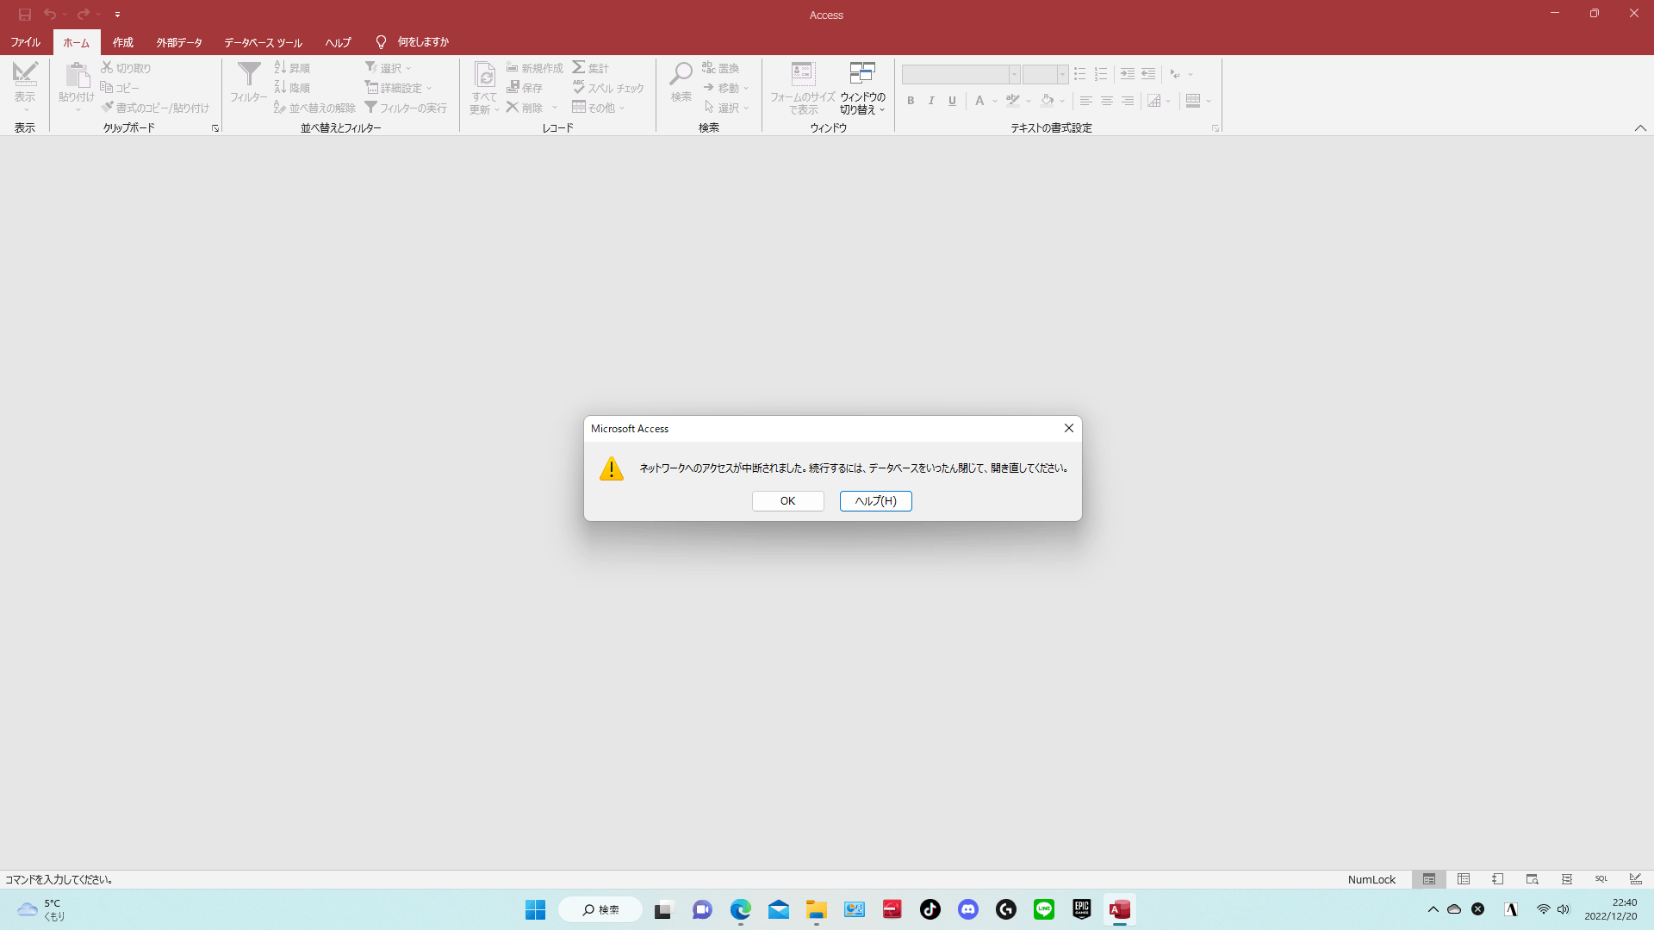Viewport: 1654px width, 930px height.
Task: Click the フィルター funnel icon
Action: coord(249,75)
